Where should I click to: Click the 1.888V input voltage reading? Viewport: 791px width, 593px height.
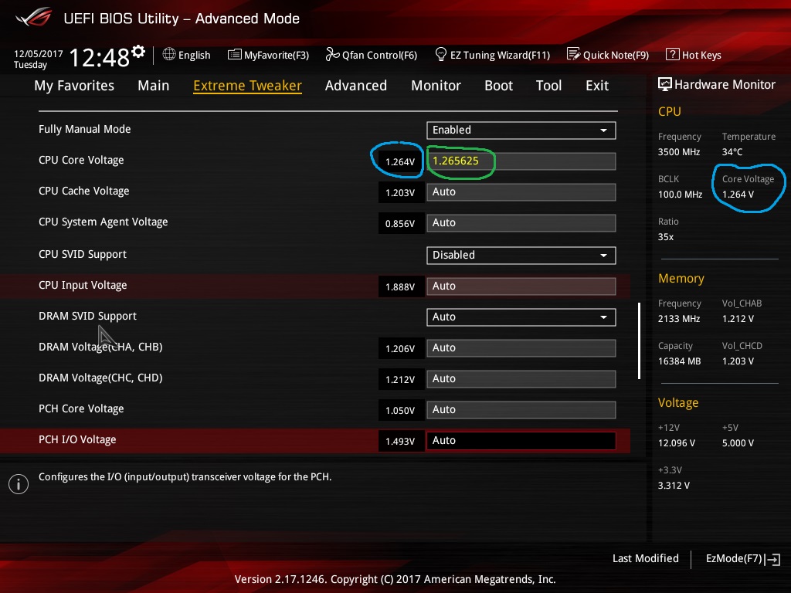pos(401,287)
